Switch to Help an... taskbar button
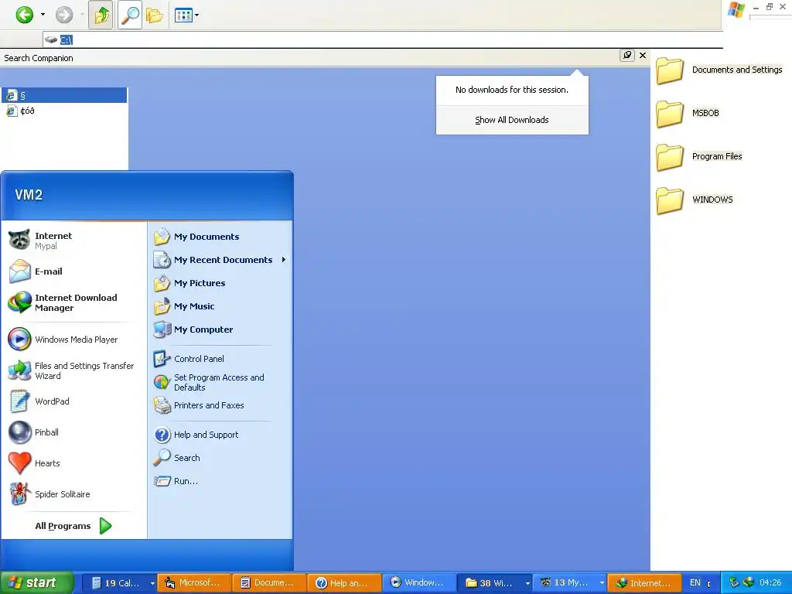 pos(344,583)
